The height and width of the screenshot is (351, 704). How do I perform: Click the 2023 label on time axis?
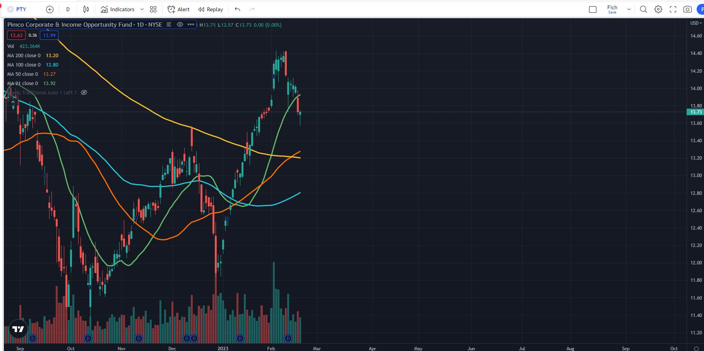(223, 348)
